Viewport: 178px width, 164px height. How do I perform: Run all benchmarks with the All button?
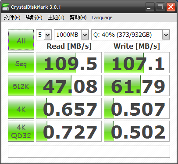pyautogui.click(x=21, y=40)
